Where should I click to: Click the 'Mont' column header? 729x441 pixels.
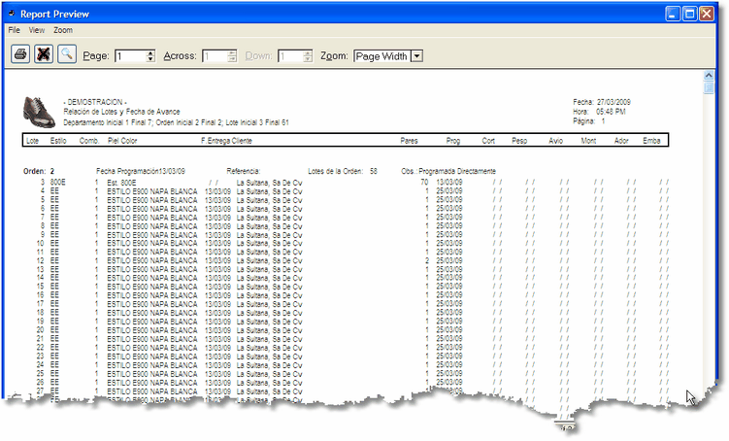588,141
